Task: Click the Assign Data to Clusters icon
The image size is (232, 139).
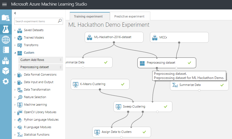Action: pyautogui.click(x=97, y=132)
